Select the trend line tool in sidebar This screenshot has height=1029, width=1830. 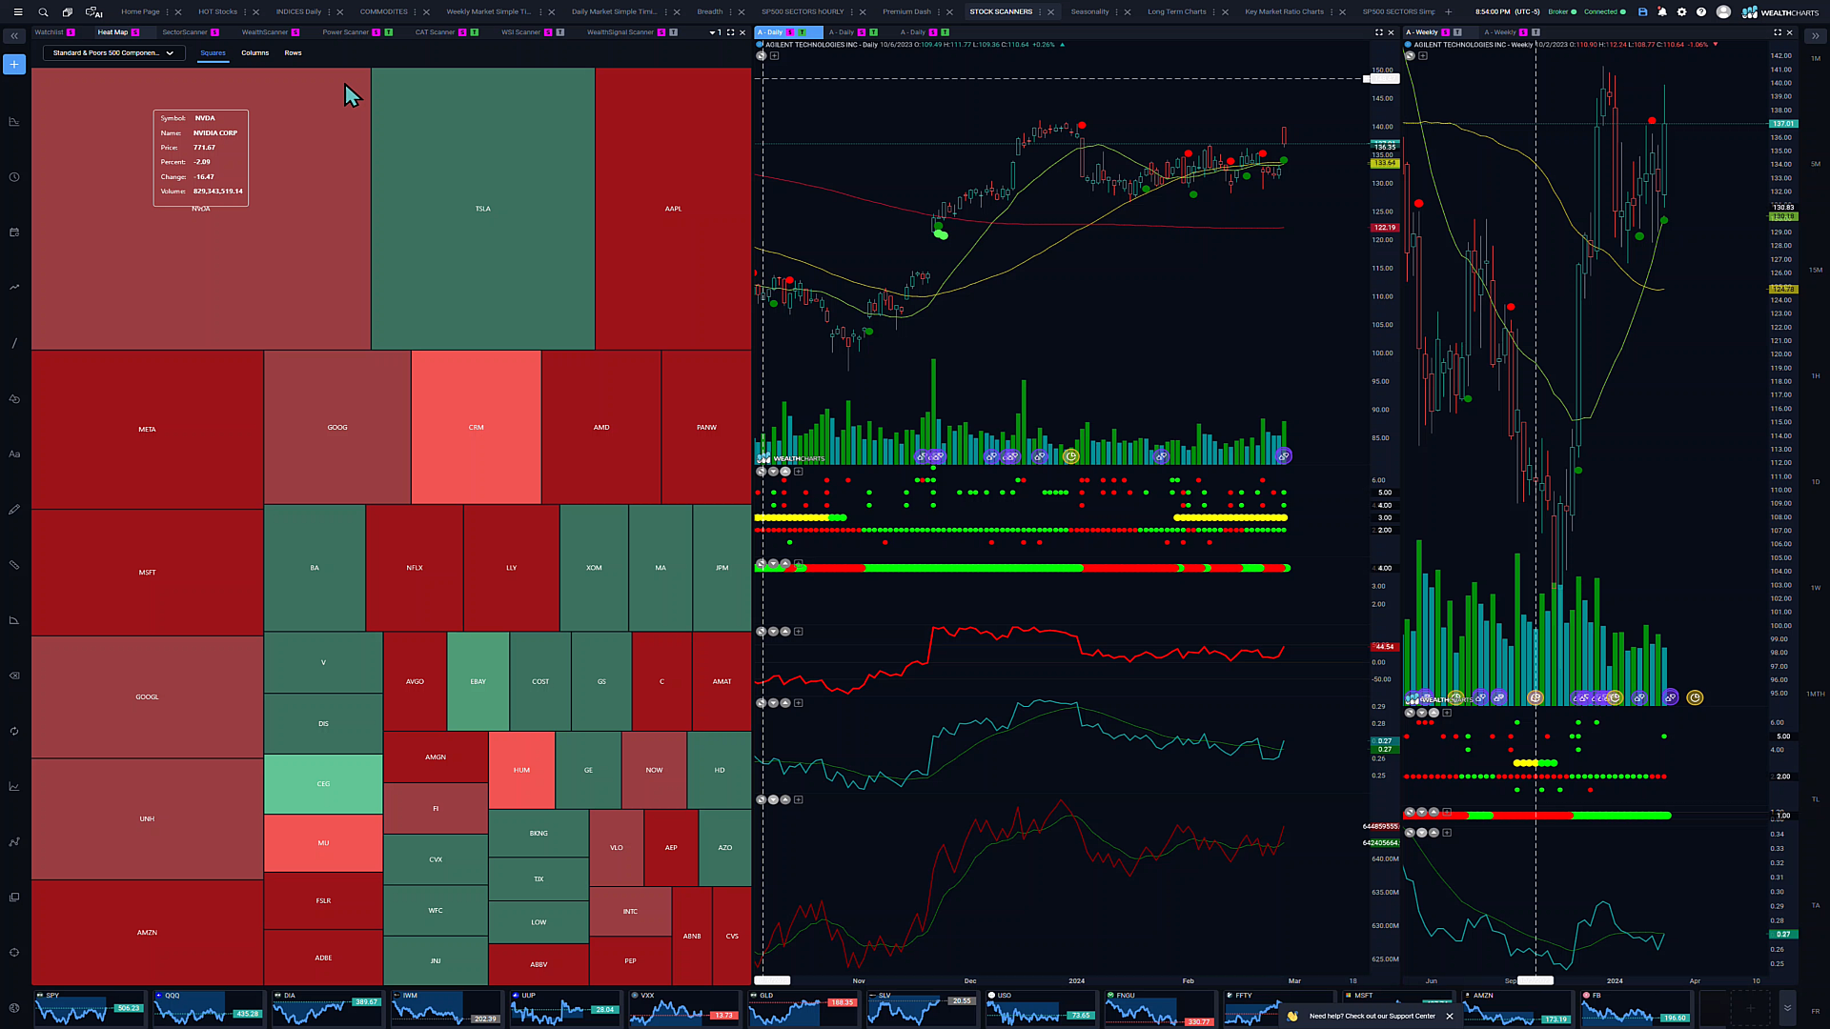(x=14, y=343)
